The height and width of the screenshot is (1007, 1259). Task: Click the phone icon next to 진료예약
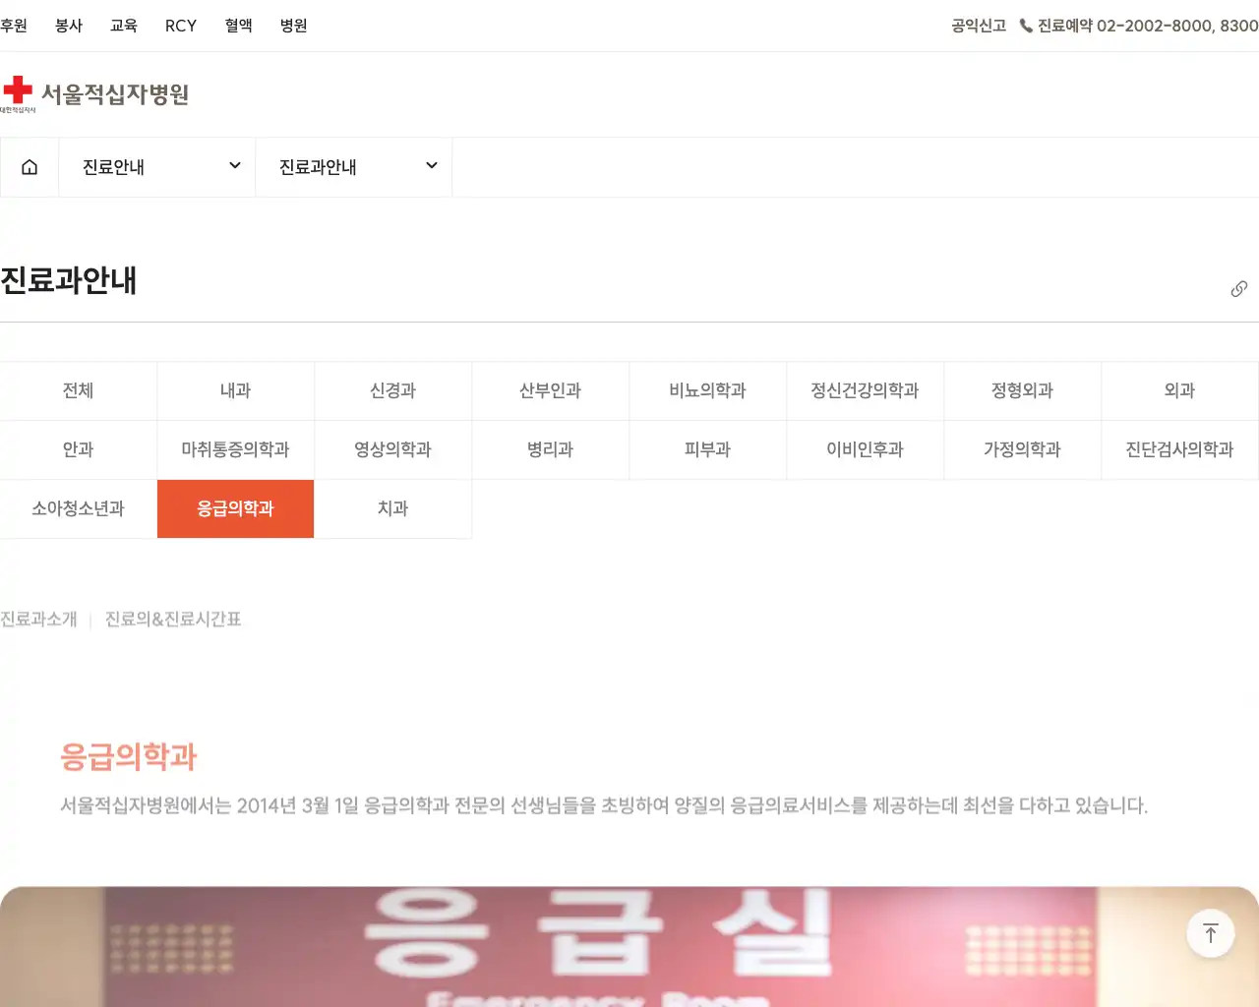click(1026, 27)
